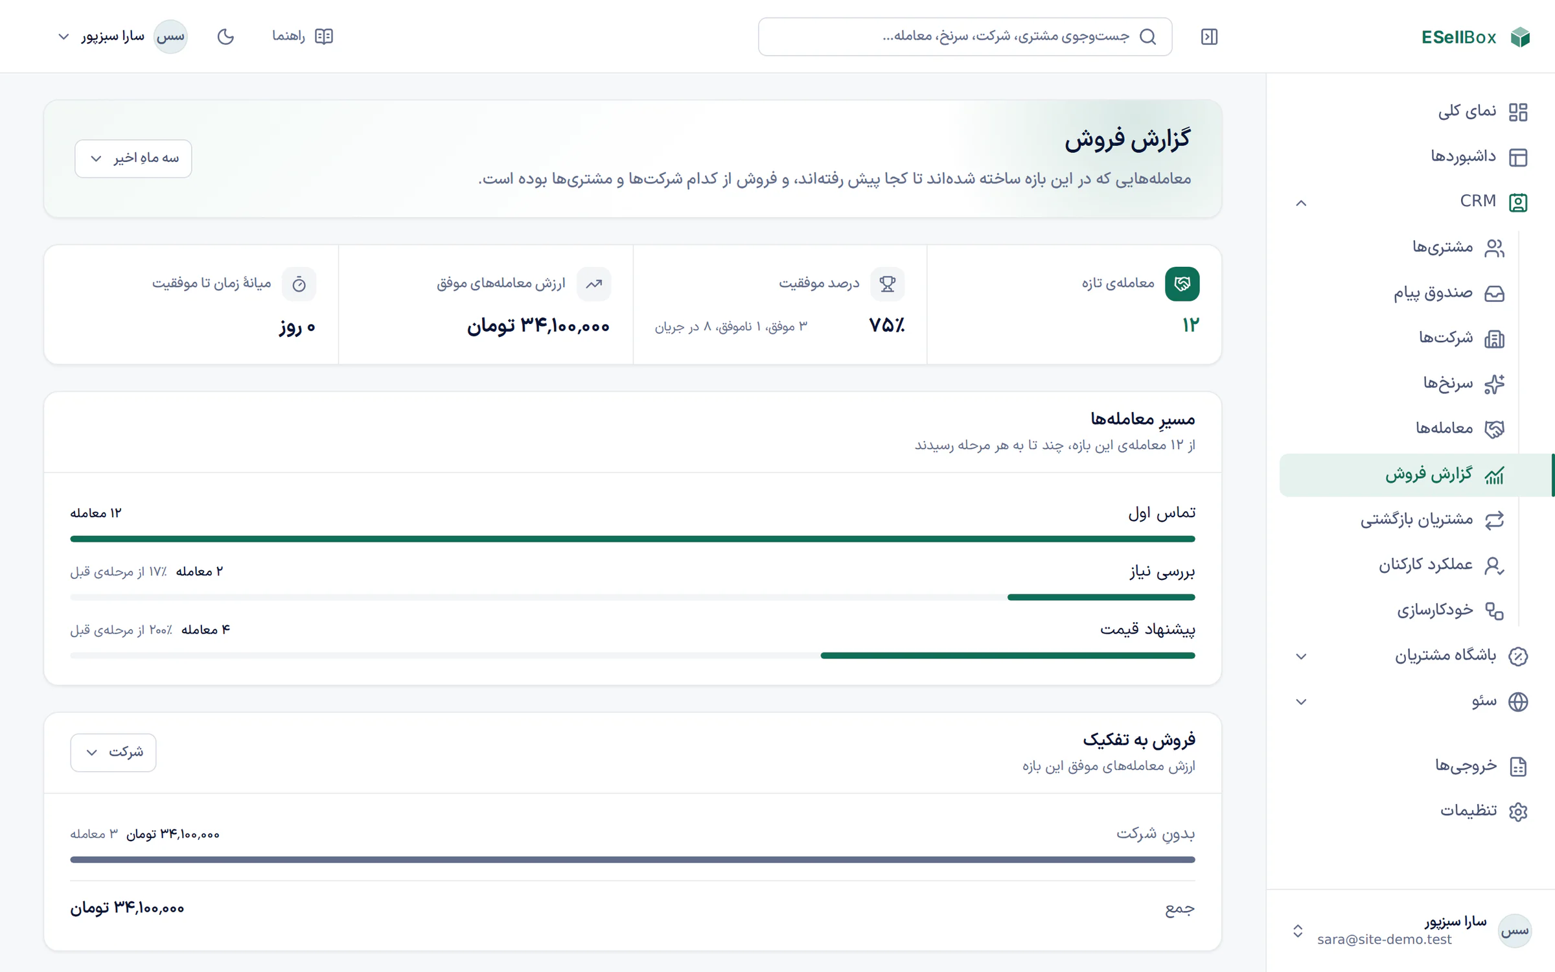
Task: Click green handshake icon on معامله‌ی تازه card
Action: [x=1182, y=284]
